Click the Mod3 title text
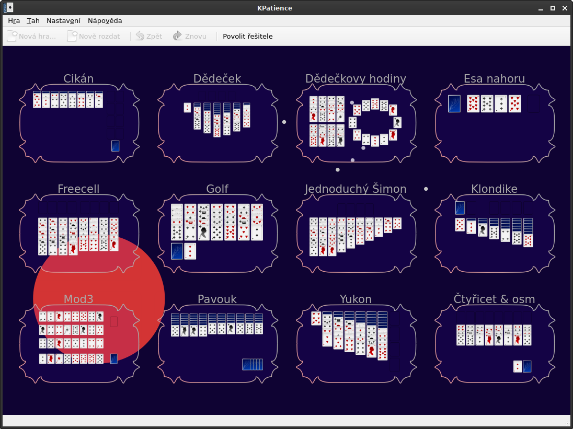573x429 pixels. (x=78, y=299)
